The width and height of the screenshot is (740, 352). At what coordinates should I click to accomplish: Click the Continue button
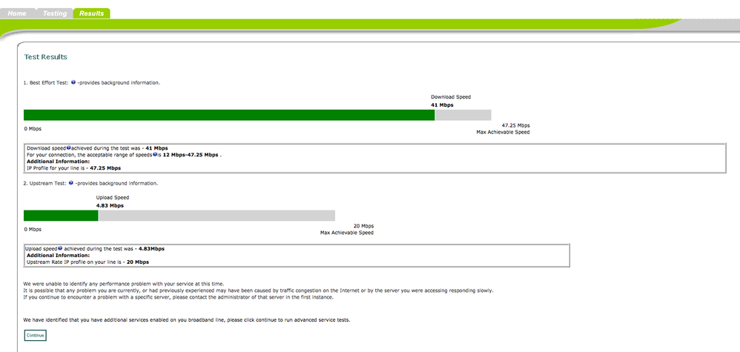coord(36,336)
